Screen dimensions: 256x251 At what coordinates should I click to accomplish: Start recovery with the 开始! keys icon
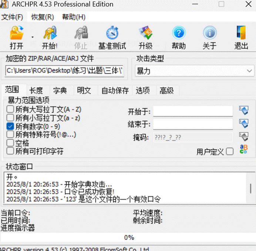pos(50,33)
